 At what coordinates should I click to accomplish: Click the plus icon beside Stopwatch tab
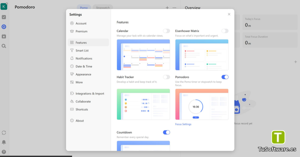coord(167,7)
